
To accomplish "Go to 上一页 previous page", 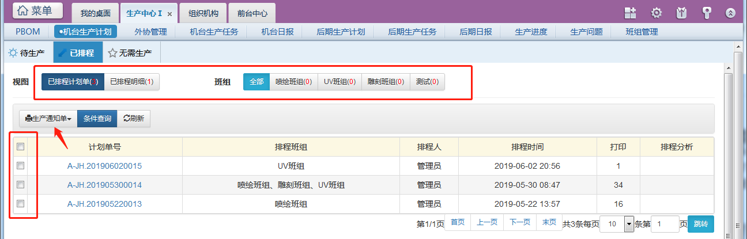I will [487, 222].
